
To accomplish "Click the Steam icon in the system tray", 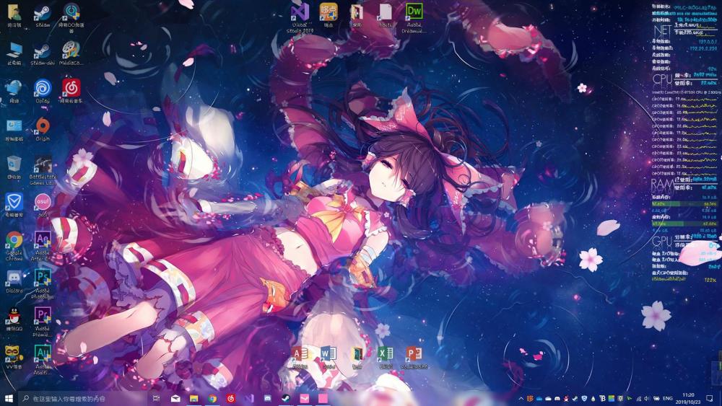I will 575,399.
